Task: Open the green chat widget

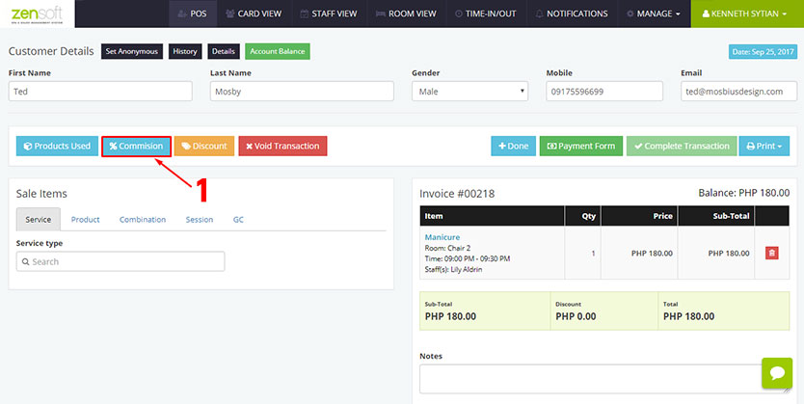Action: click(x=777, y=373)
